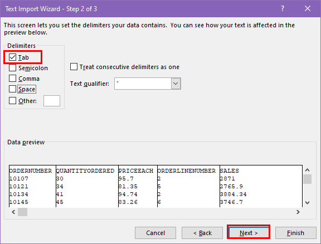Click order number 10134 in preview

point(18,194)
